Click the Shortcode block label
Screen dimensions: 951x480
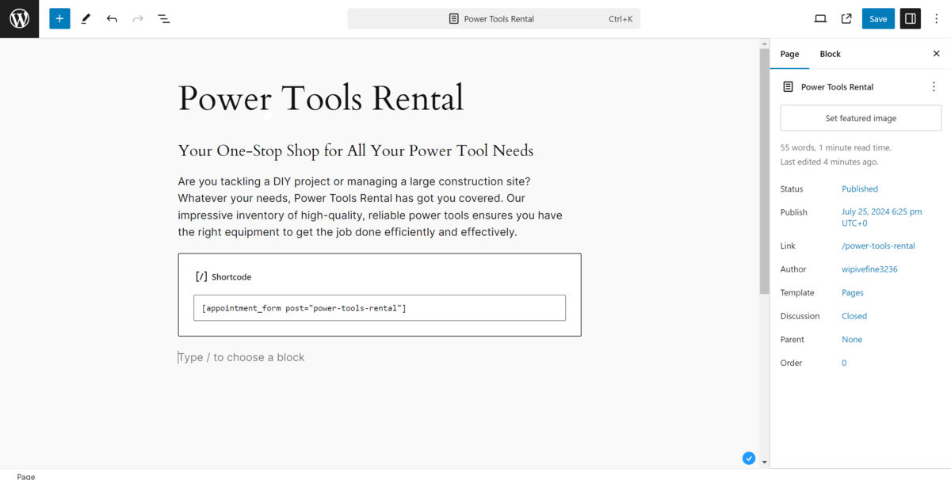coord(231,277)
